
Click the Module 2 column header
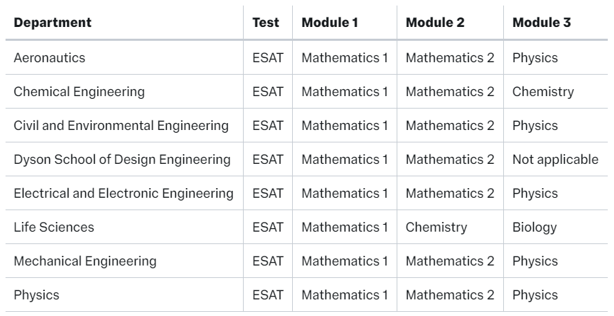tap(435, 23)
